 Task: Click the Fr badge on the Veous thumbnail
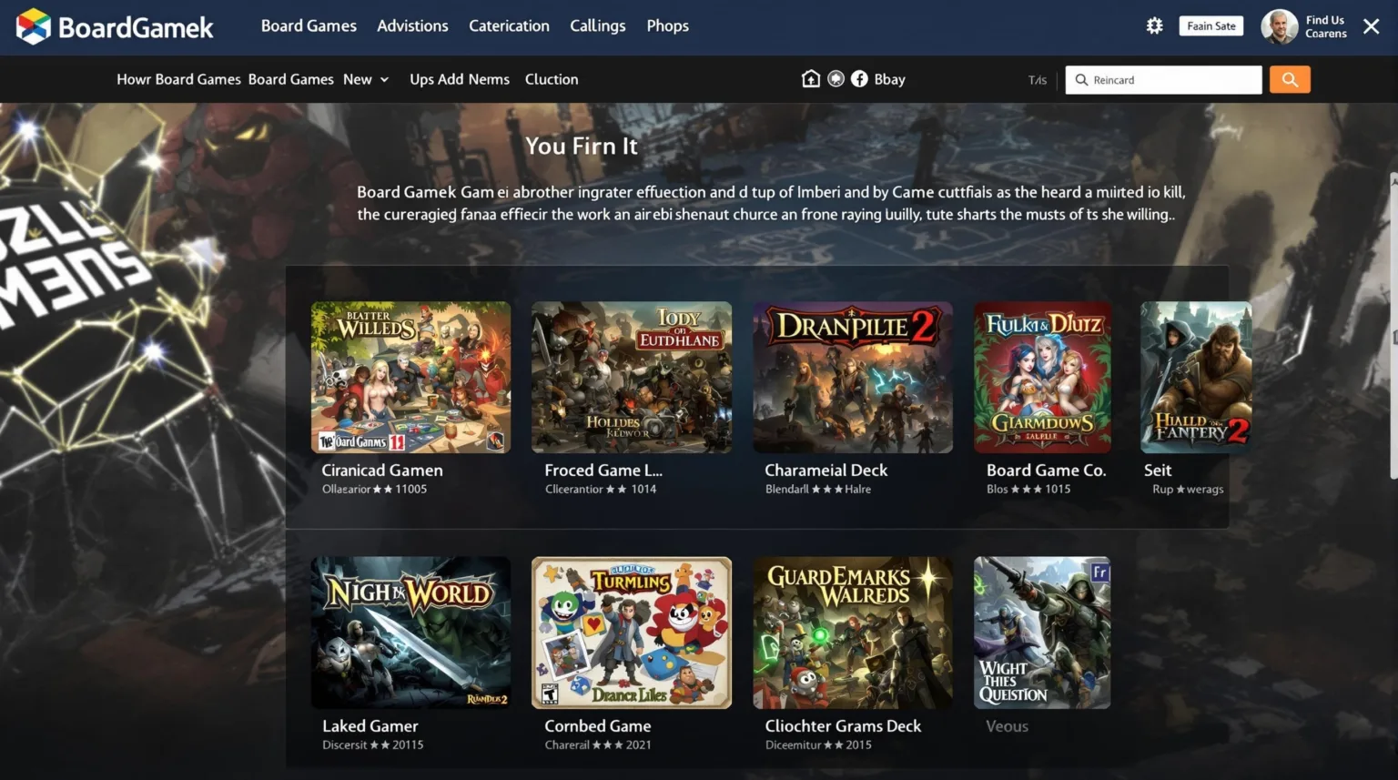tap(1098, 572)
